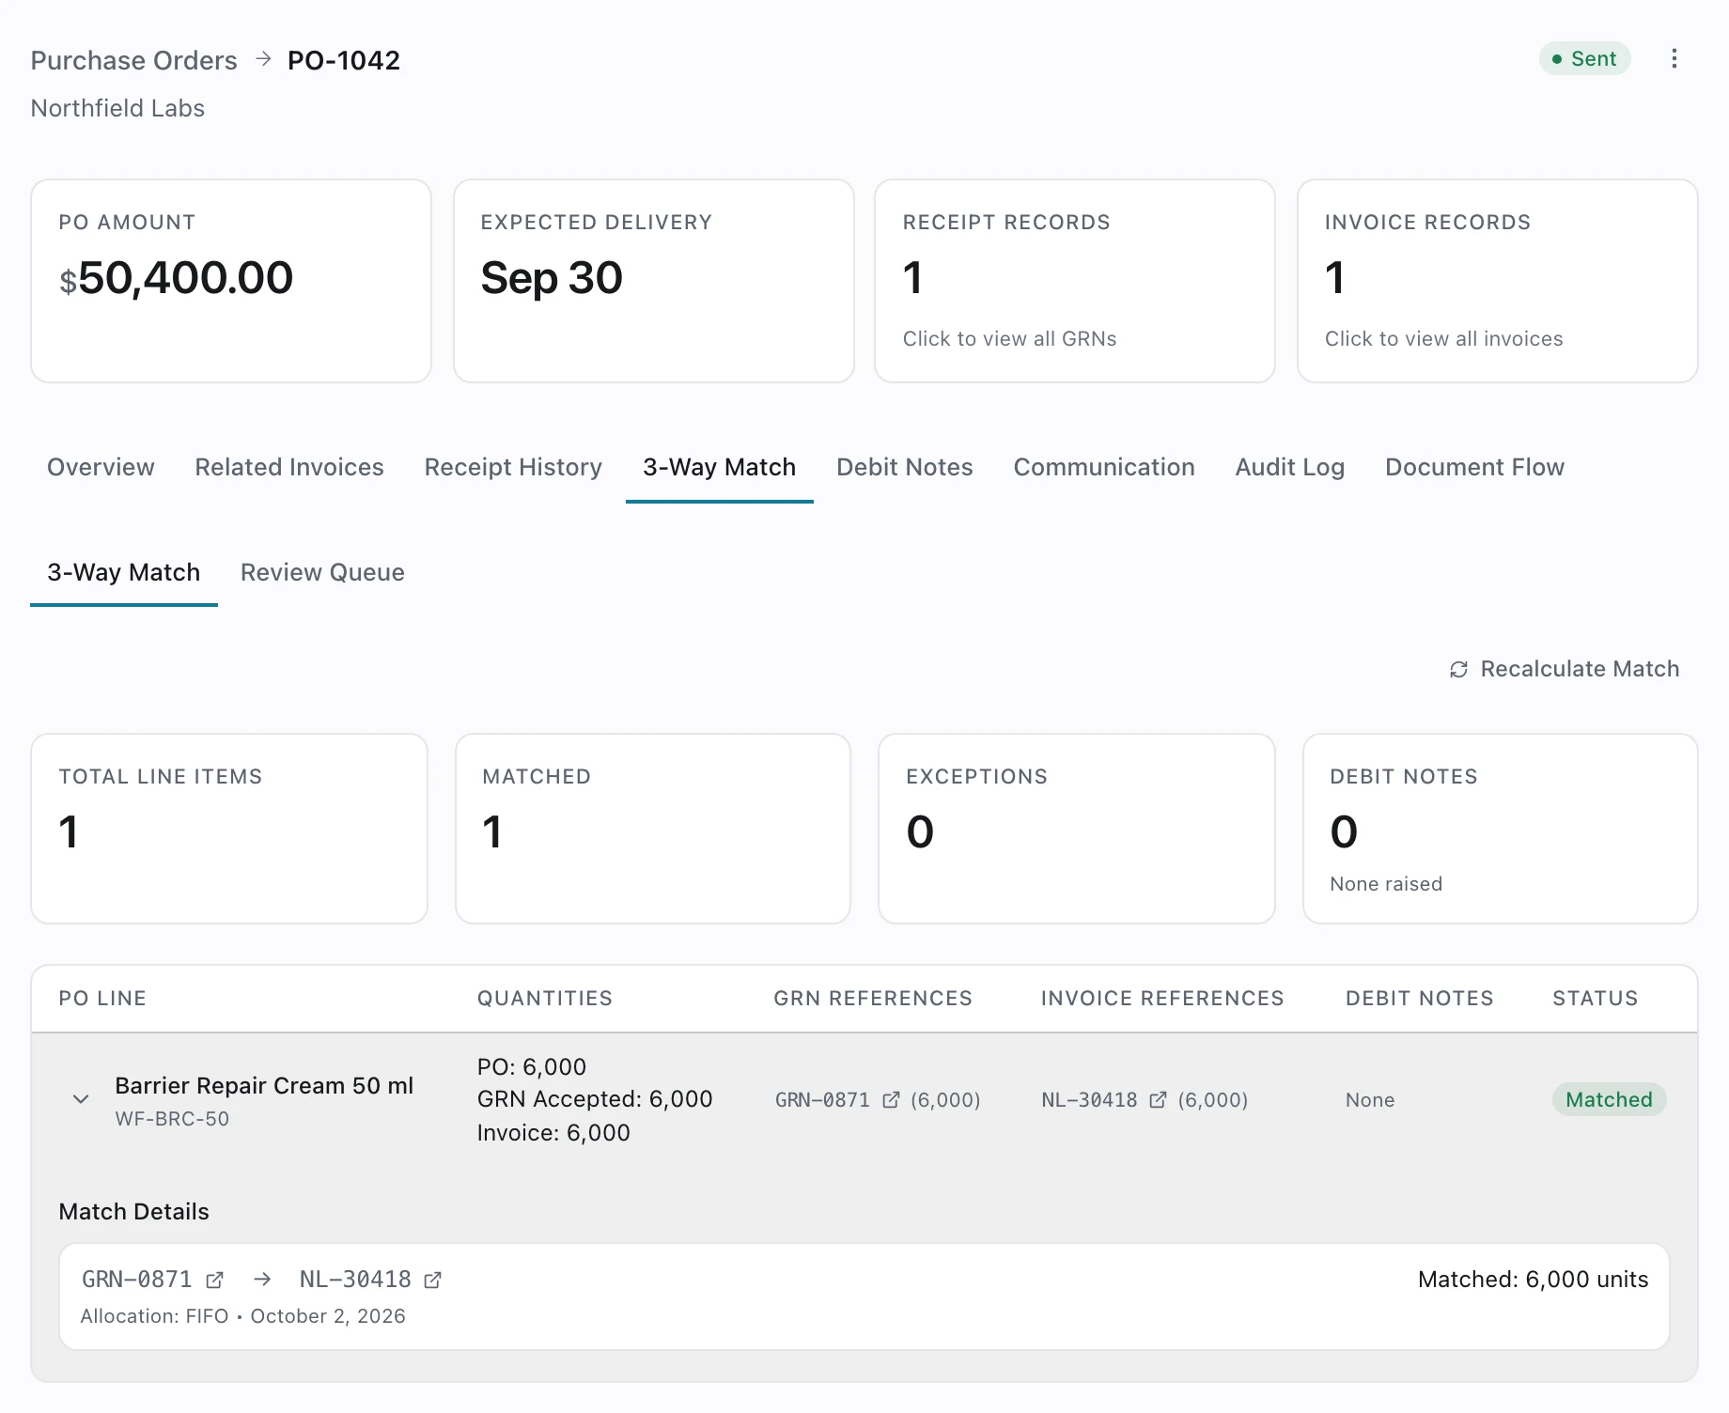
Task: Click Recalculate Match button
Action: (1565, 669)
